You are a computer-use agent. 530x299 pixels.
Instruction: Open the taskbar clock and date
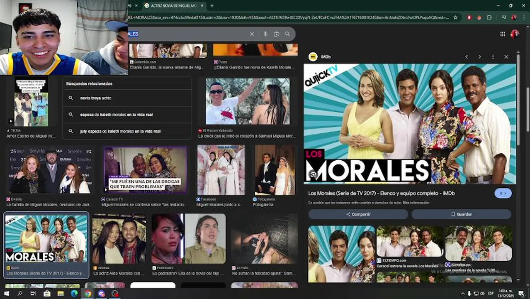click(x=505, y=294)
